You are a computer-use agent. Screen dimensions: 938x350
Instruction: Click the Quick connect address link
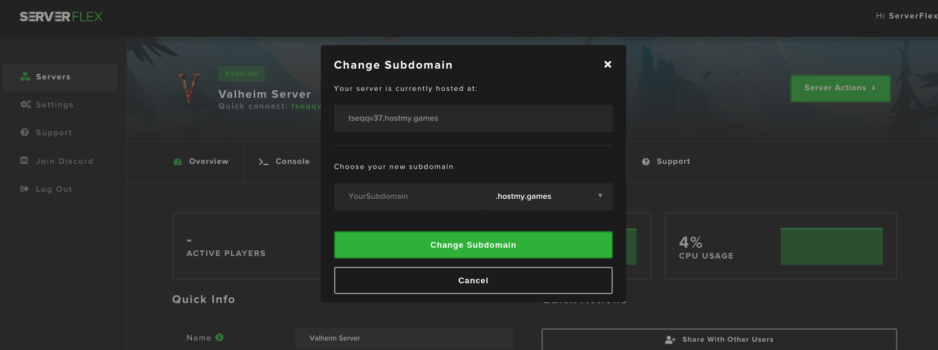306,106
